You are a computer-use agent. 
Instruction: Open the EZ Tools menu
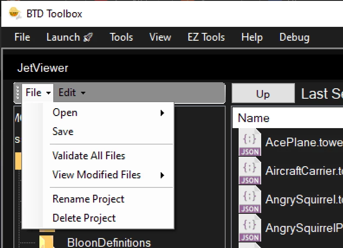coord(206,37)
